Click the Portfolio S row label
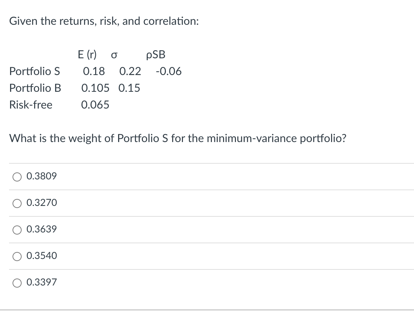Viewport: 414px width, 319px height. click(x=34, y=72)
